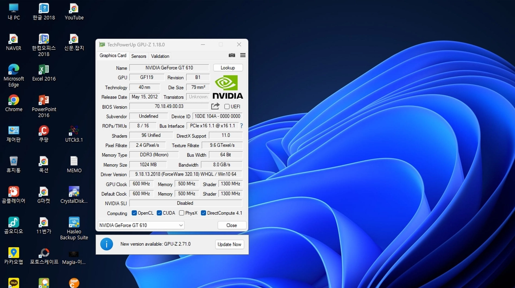The width and height of the screenshot is (515, 288).
Task: Select the 휴지통 recycle bin icon
Action: click(13, 164)
